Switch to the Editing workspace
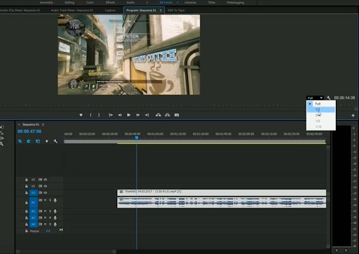This screenshot has height=254, width=359. point(69,3)
